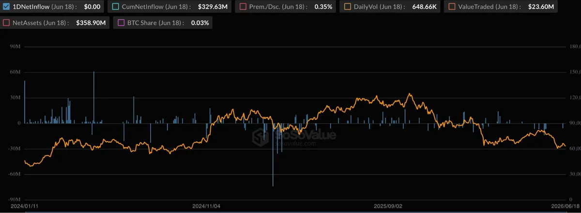Click the 2024/01/11 x-axis date

click(24, 206)
